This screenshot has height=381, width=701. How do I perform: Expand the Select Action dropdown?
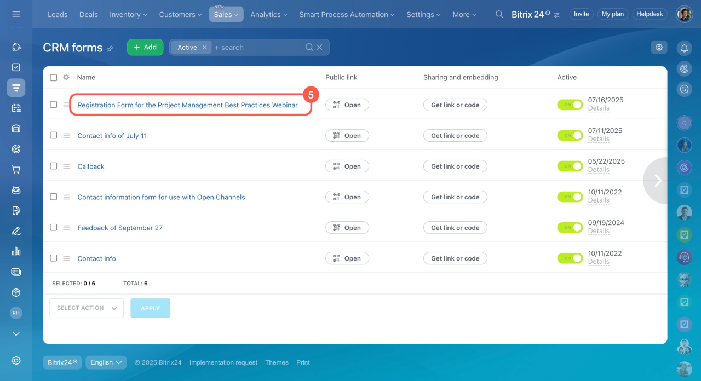[87, 308]
